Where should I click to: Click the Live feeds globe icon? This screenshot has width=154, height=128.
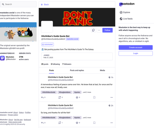click(121, 19)
